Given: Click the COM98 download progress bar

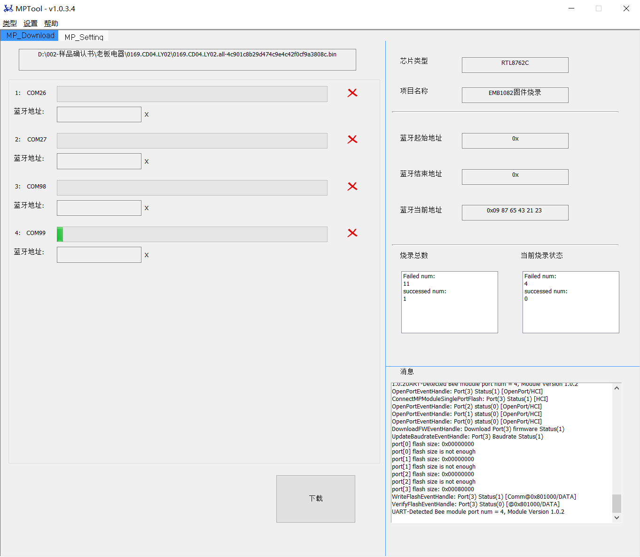Looking at the screenshot, I should pos(192,188).
